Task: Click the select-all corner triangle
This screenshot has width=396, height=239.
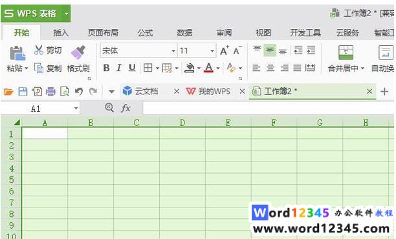Action: pyautogui.click(x=17, y=123)
